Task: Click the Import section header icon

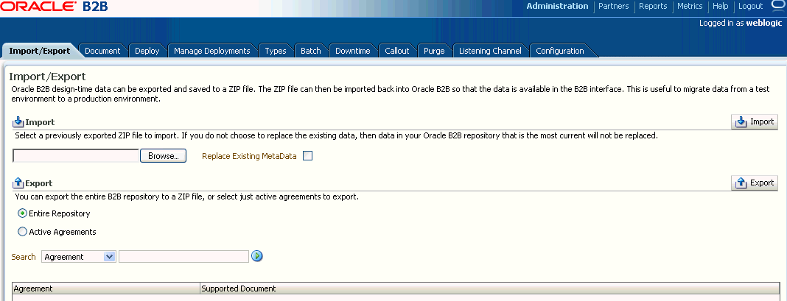Action: pyautogui.click(x=18, y=122)
